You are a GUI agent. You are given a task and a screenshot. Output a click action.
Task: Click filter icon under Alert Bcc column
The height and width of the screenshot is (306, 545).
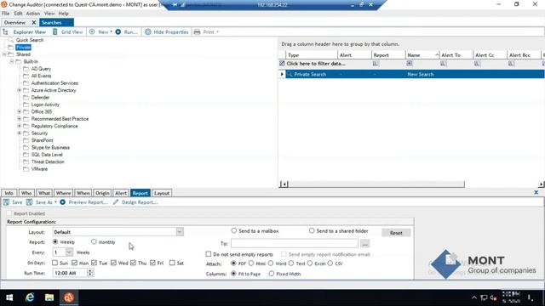511,64
